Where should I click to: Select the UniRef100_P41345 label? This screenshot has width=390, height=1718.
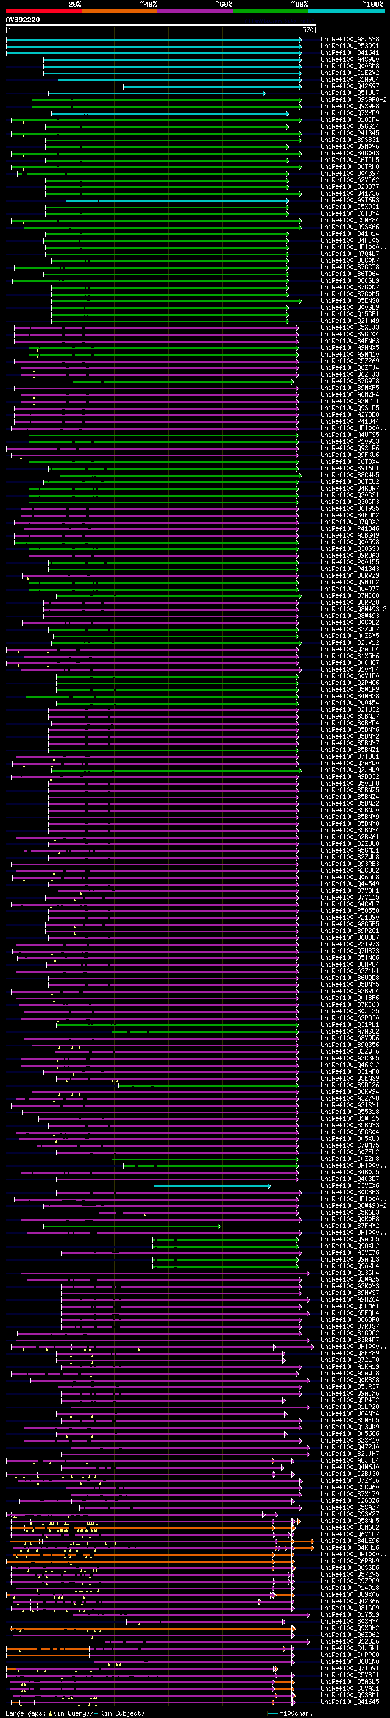pos(350,133)
